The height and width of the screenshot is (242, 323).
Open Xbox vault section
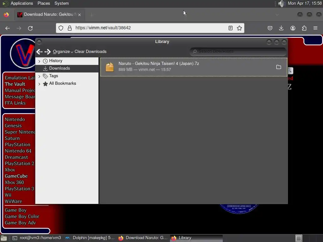click(10, 170)
